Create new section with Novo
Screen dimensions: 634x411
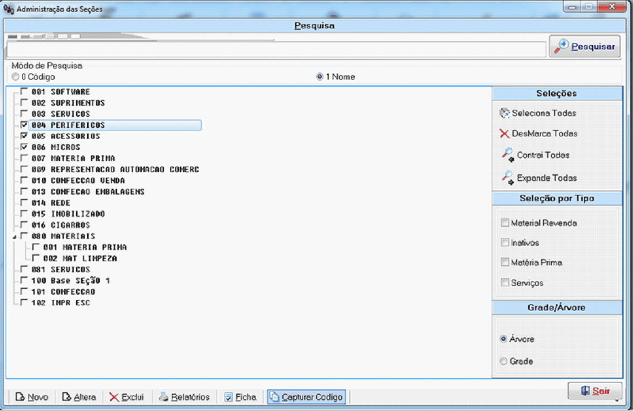tap(32, 397)
